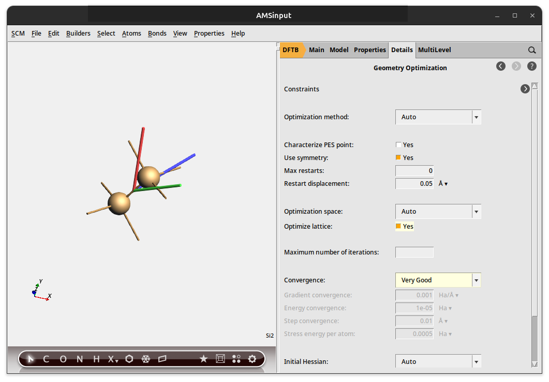The height and width of the screenshot is (382, 549).
Task: Turn off Optimize lattice
Action: click(x=398, y=226)
